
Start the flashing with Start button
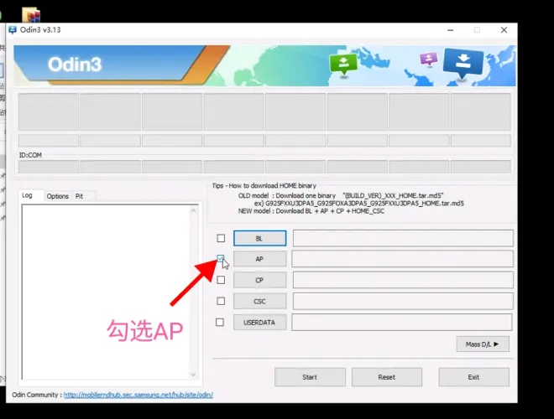tap(310, 377)
